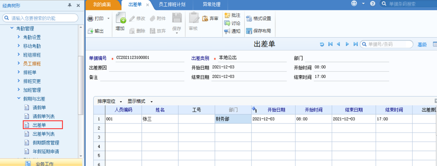The width and height of the screenshot is (437, 166).
Task: Go to last record arrow
Action: [356, 44]
